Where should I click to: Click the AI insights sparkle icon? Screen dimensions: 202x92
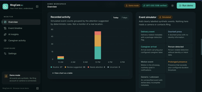[x=5, y=34]
